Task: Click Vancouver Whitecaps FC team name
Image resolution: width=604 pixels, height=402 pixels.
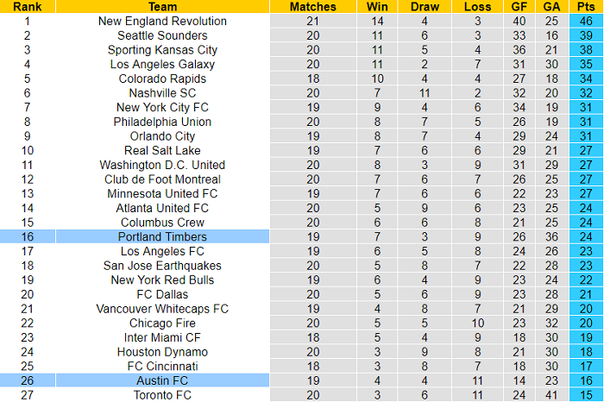Action: tap(162, 309)
